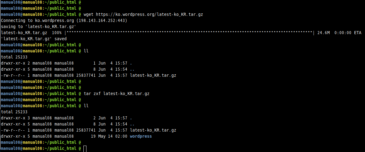Image resolution: width=365 pixels, height=152 pixels.
Task: Click the 0:00:00 ETA text
Action: tap(348, 33)
